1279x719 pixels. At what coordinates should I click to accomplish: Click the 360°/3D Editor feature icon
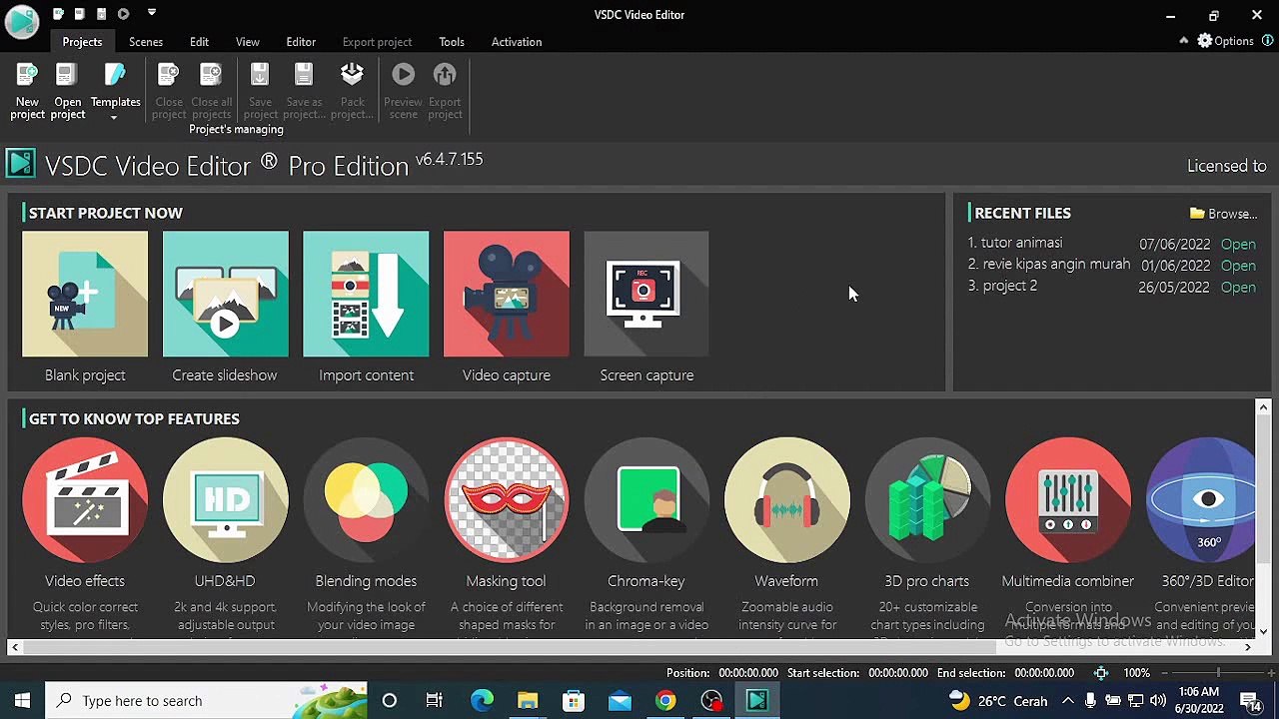point(1201,500)
